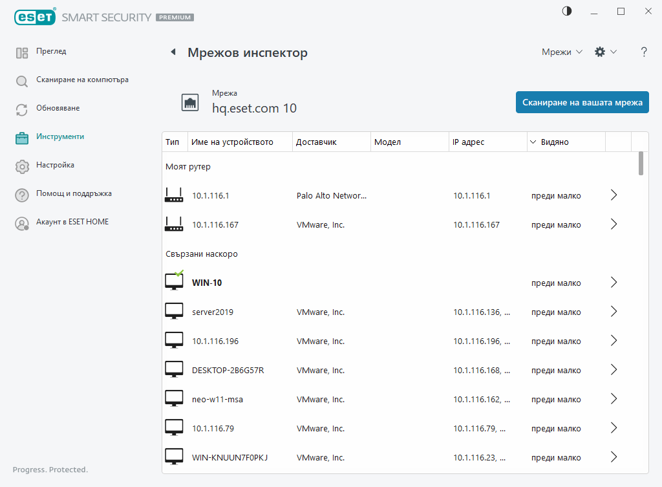Select the Palo Alto Networ... vendor cell
662x487 pixels.
pyautogui.click(x=332, y=195)
